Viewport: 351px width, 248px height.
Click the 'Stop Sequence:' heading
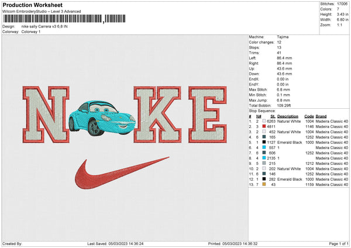coord(262,111)
